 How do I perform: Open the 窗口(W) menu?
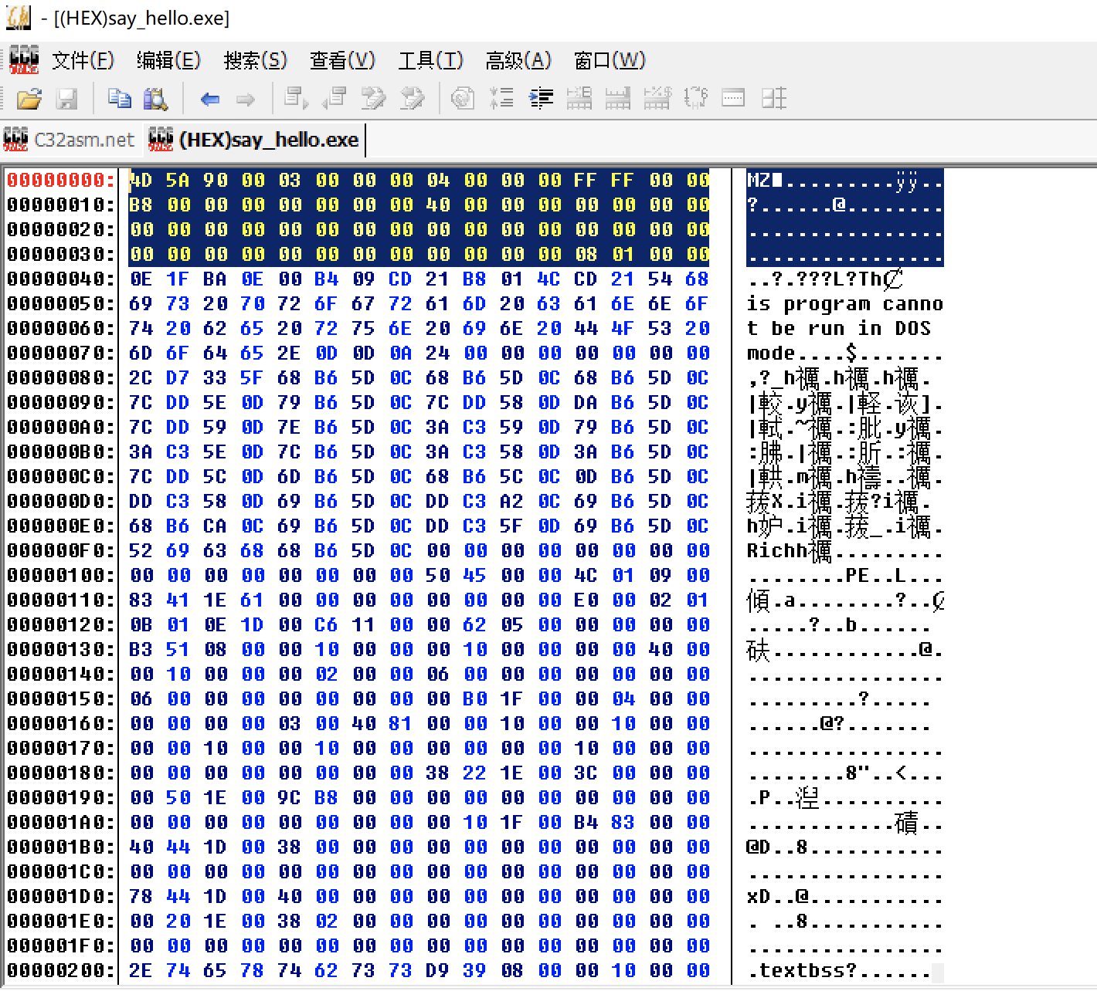coord(610,60)
